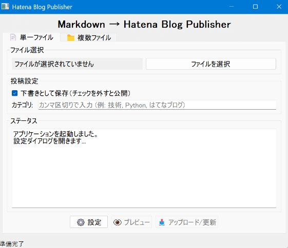Click the gear icon on 設定 button
This screenshot has height=248, width=288.
tap(81, 222)
